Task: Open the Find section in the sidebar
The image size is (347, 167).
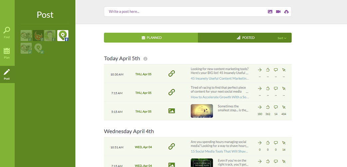Action: tap(7, 32)
